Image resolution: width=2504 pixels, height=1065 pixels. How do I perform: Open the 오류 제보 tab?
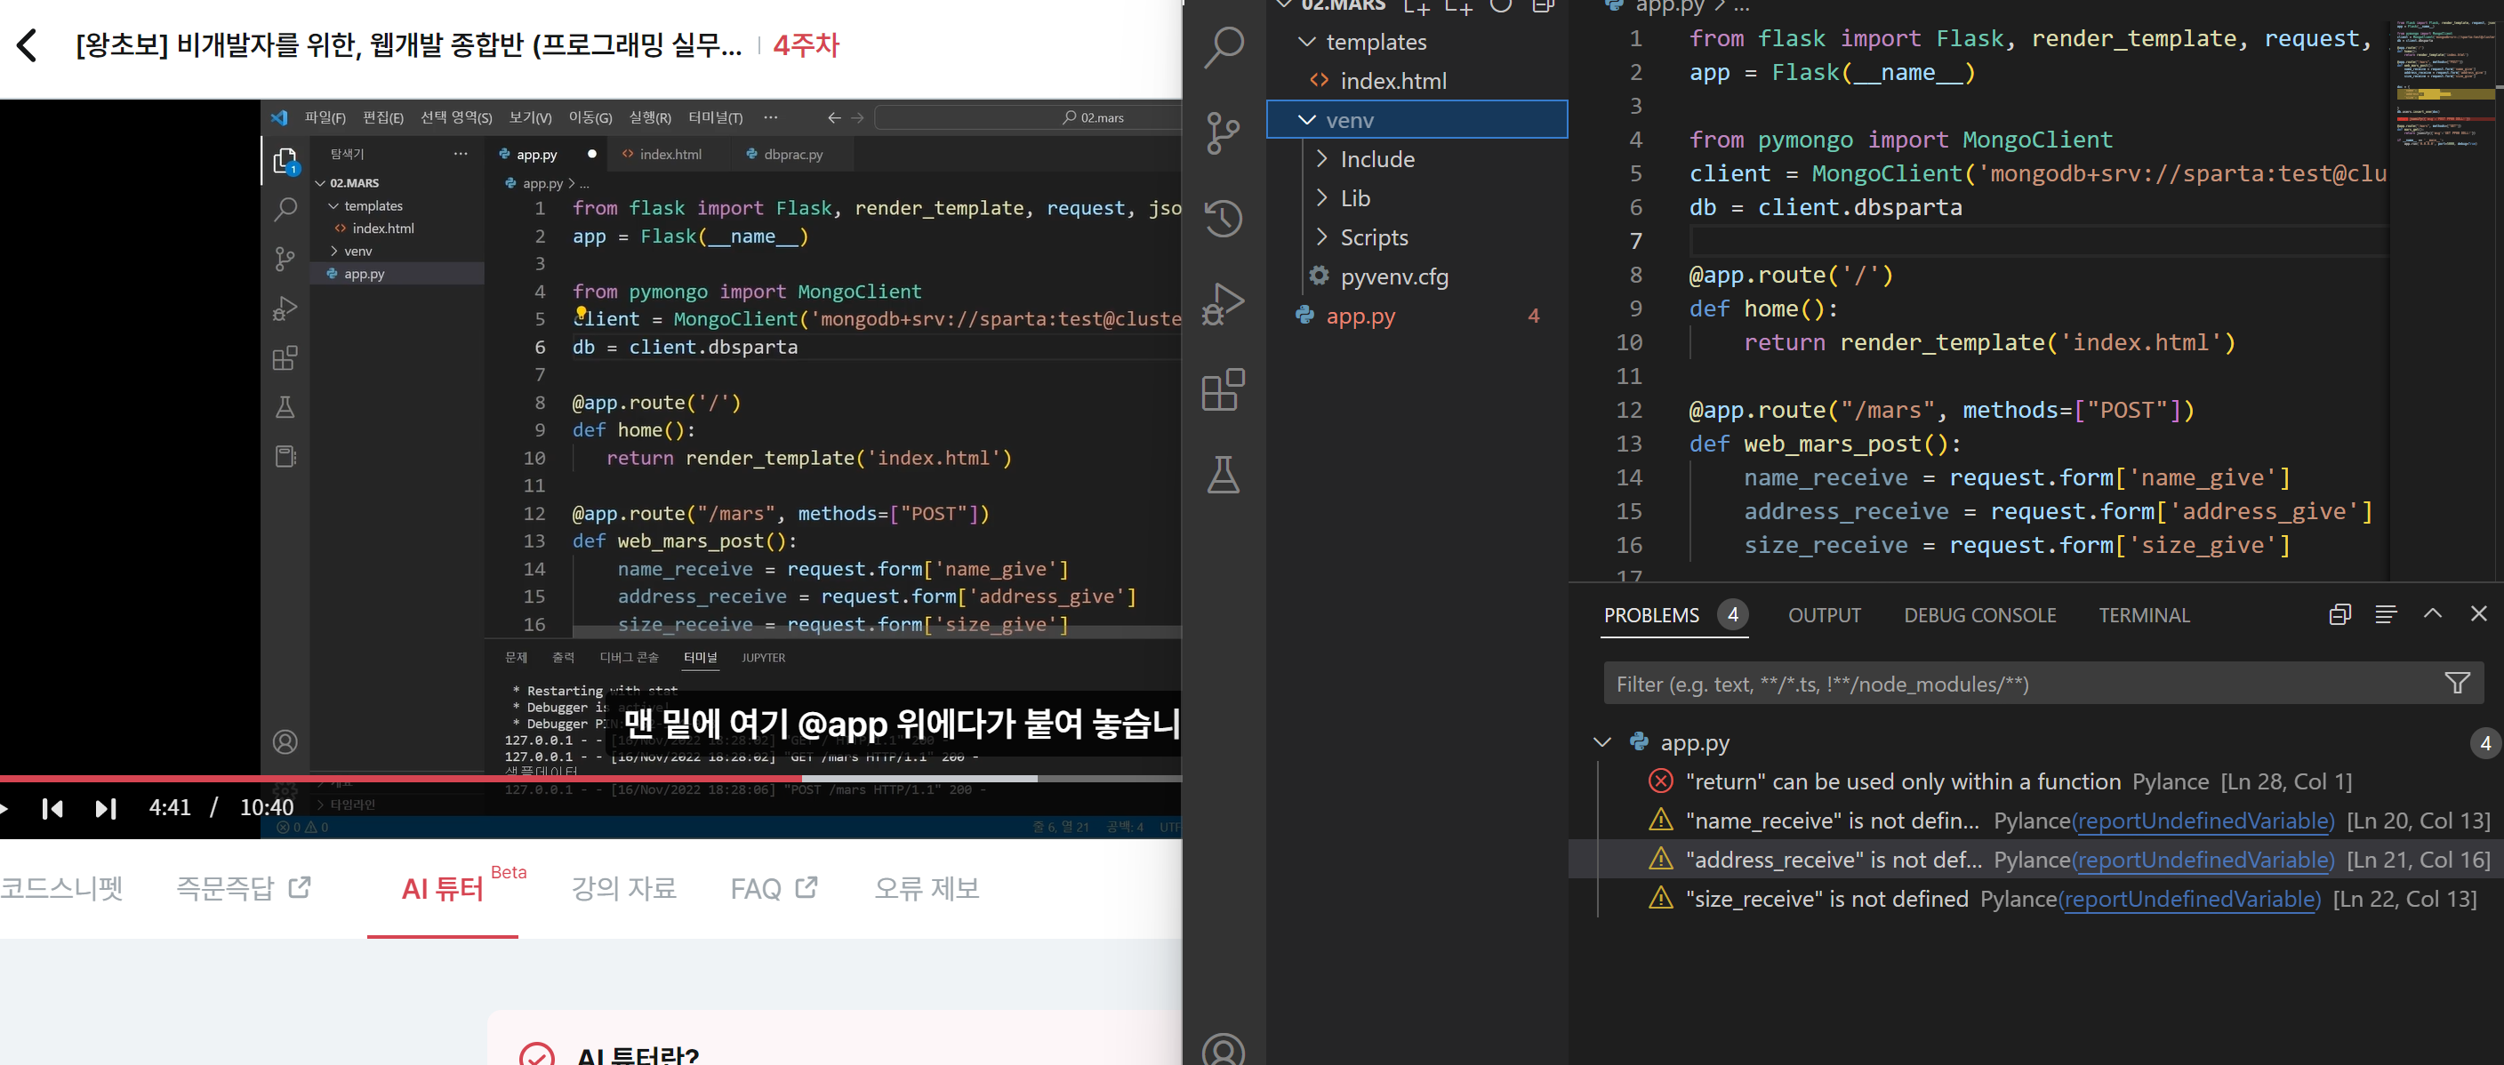(x=927, y=888)
